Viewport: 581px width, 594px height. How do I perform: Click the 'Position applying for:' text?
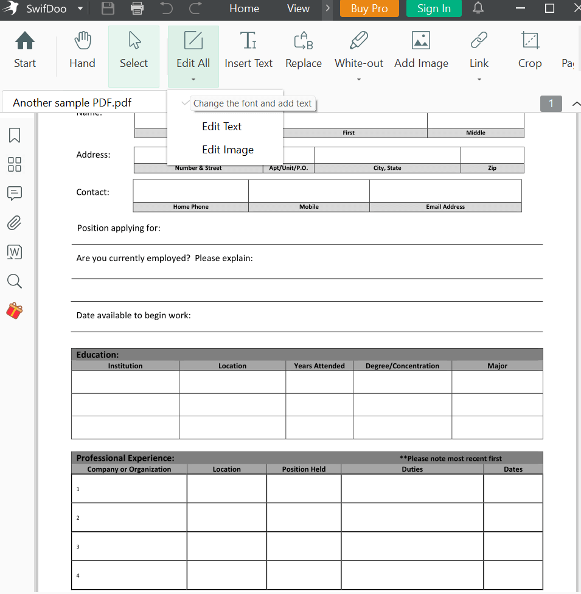[x=119, y=228]
